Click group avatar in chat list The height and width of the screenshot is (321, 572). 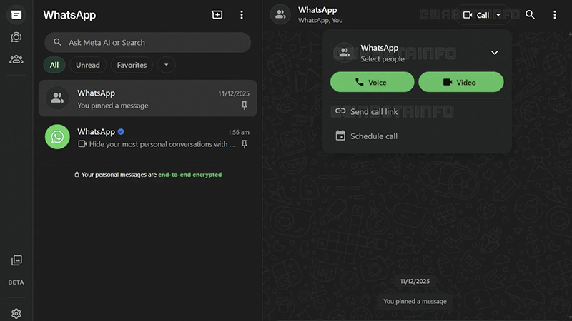pyautogui.click(x=57, y=98)
